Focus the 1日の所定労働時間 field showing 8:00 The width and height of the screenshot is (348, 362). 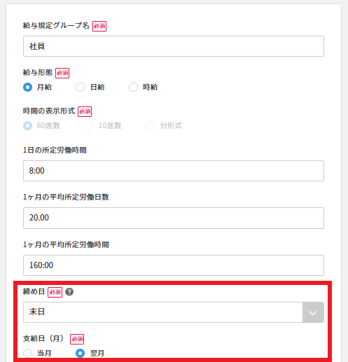(174, 171)
